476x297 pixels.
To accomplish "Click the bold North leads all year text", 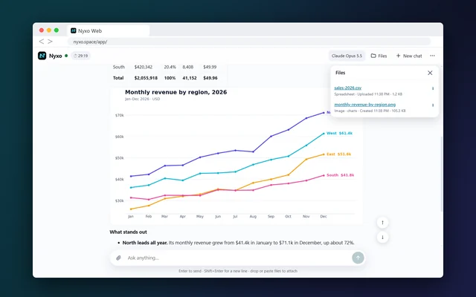I will point(145,243).
